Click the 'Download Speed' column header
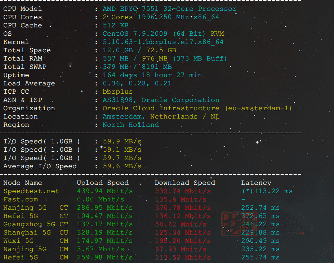This screenshot has width=334, height=263. 185,183
